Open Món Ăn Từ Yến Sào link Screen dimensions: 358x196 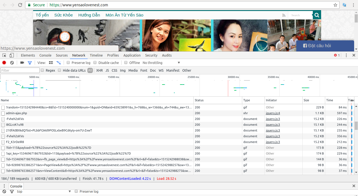(124, 15)
